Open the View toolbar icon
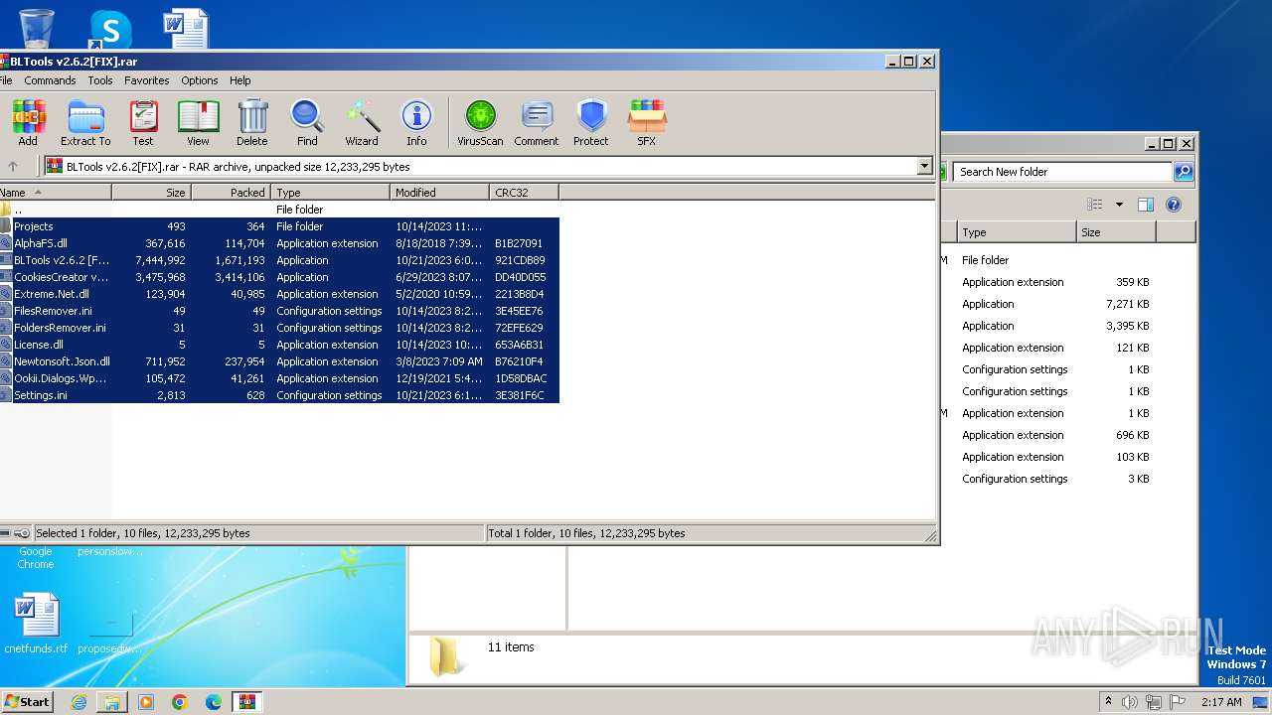The height and width of the screenshot is (715, 1272). 198,123
